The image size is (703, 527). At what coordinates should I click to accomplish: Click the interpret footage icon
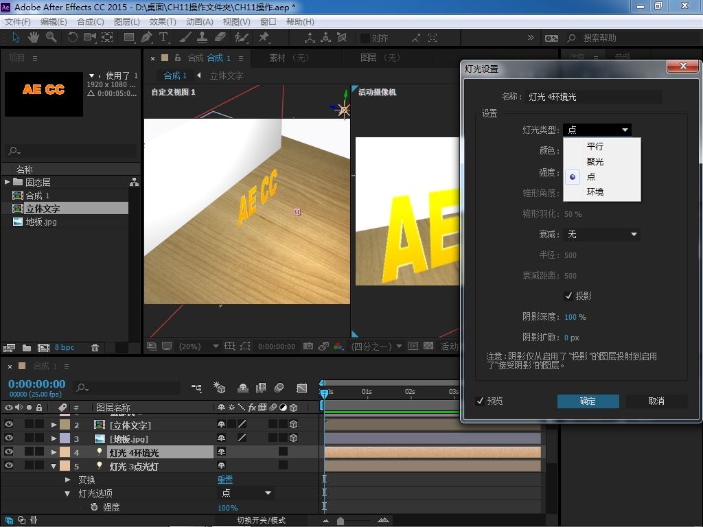point(9,347)
